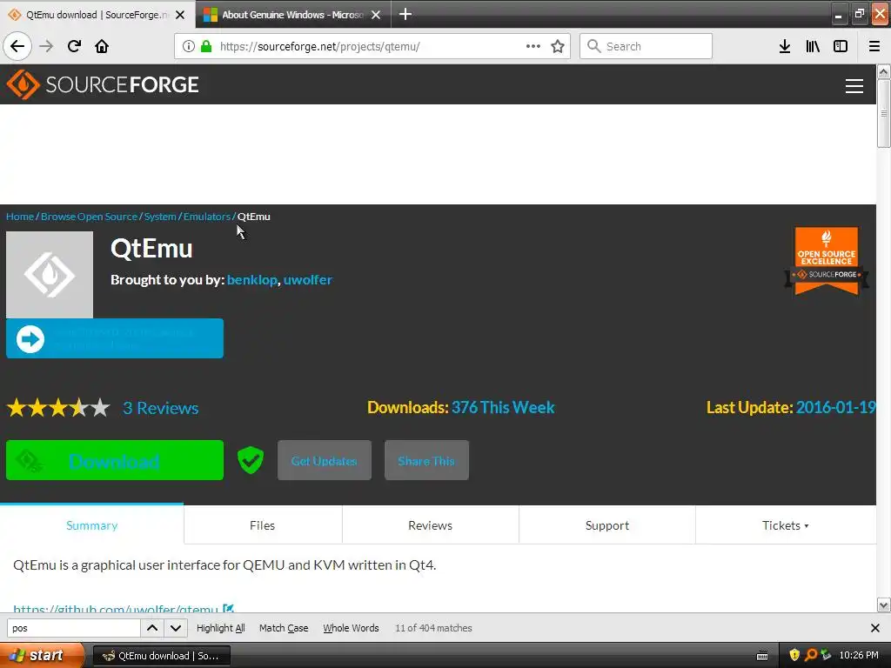Click the green secure connection padlock
This screenshot has width=891, height=668.
pos(206,46)
